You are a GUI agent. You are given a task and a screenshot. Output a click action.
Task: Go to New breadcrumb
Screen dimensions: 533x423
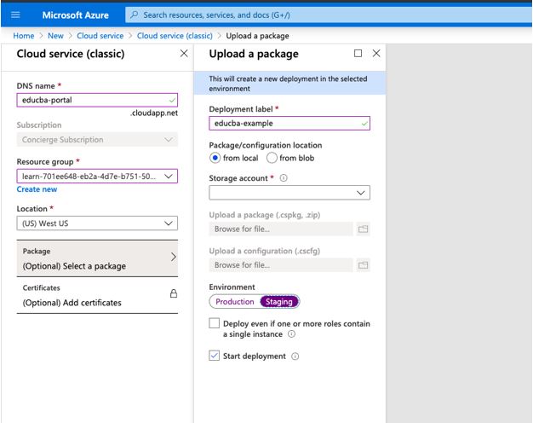55,36
